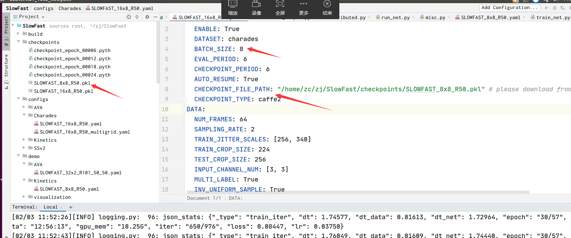This screenshot has width=571, height=238.
Task: End session with the 结束 icon
Action: tap(327, 4)
